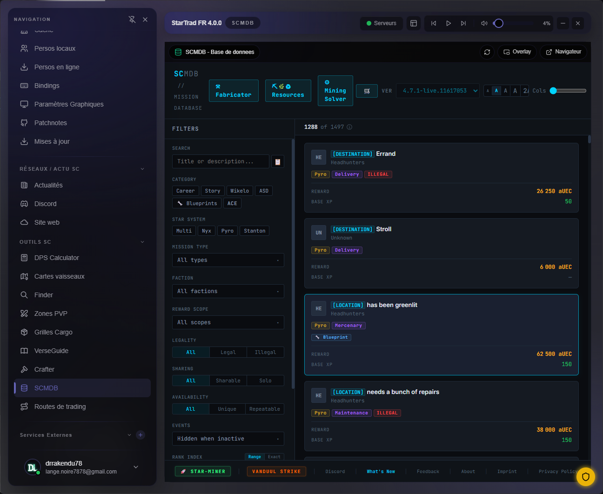Open the Fabricator page
The width and height of the screenshot is (603, 494).
tap(234, 91)
